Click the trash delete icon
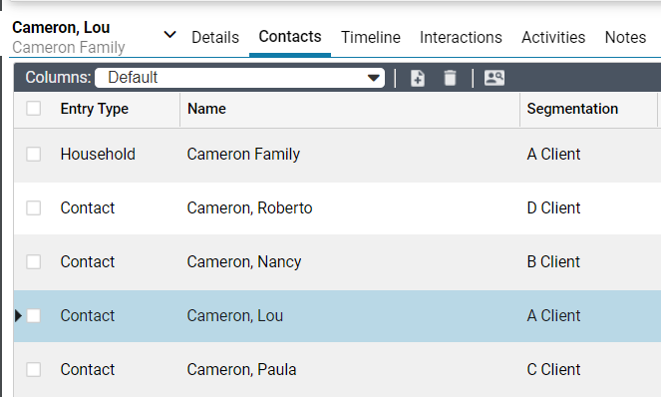 [451, 78]
